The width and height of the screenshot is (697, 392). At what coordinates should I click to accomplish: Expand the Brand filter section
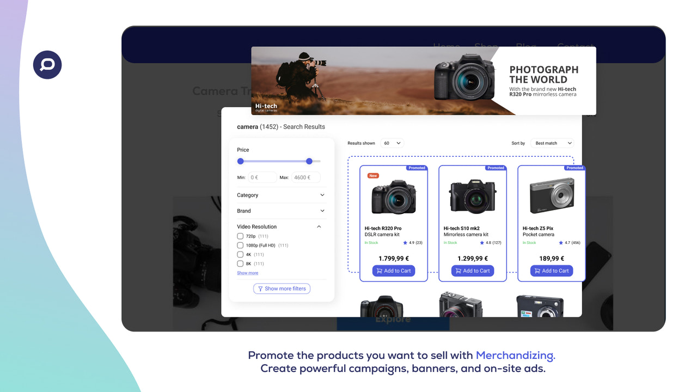[281, 211]
